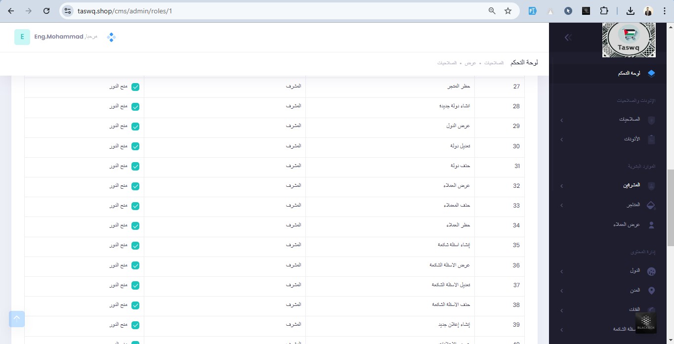
Task: Bookmark this page with the star icon
Action: click(x=507, y=11)
